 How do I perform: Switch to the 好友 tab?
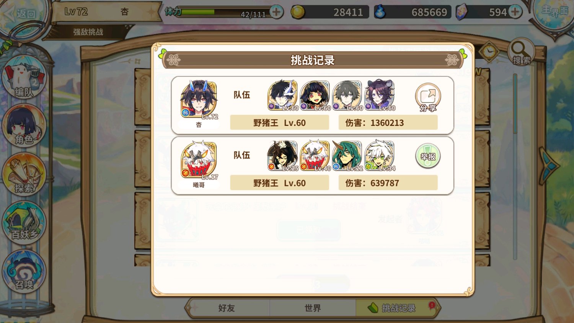click(227, 308)
